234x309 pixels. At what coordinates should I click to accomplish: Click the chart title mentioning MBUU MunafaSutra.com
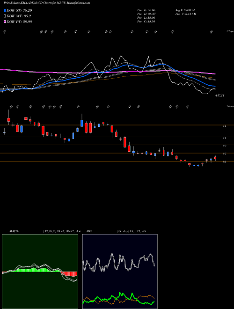(x=47, y=3)
